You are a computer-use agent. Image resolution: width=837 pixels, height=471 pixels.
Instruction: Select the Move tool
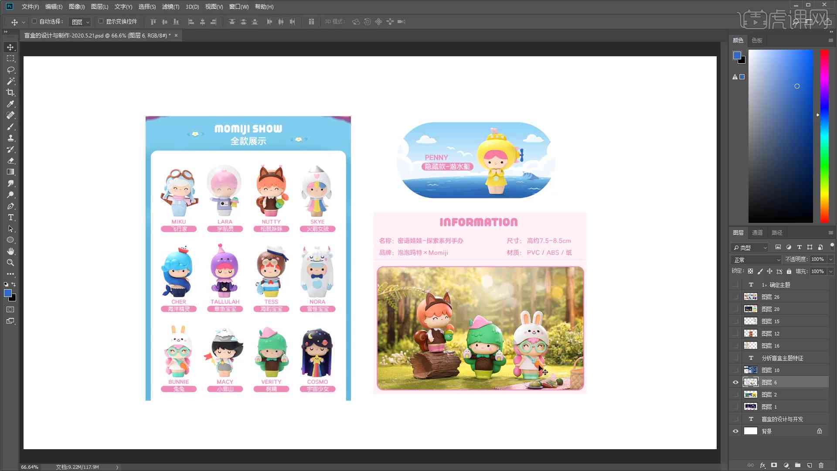coord(10,47)
